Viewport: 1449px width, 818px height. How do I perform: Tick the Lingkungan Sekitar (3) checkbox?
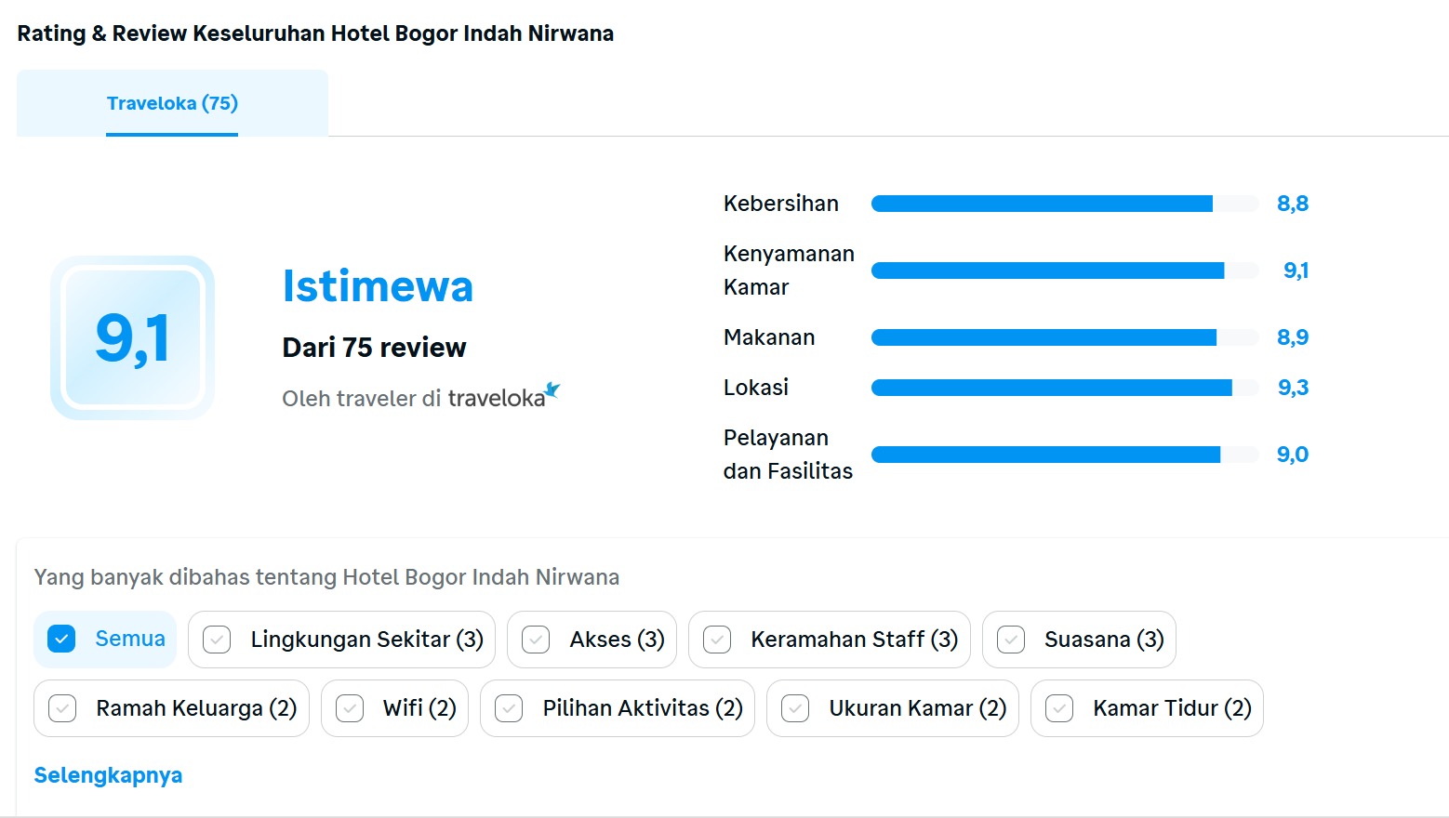click(x=217, y=640)
